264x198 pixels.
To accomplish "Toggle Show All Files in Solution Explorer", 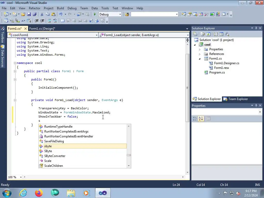I will pyautogui.click(x=203, y=34).
